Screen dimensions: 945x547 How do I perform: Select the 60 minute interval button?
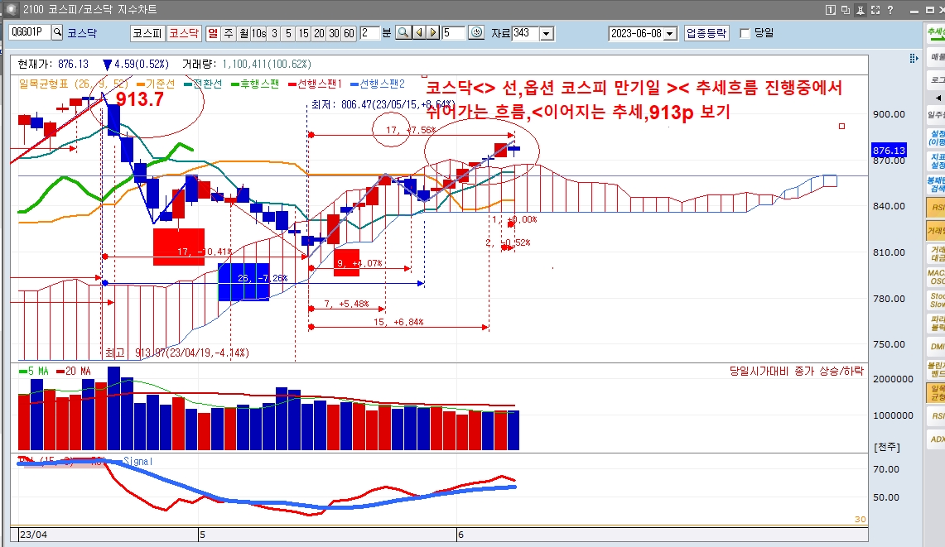coord(349,33)
